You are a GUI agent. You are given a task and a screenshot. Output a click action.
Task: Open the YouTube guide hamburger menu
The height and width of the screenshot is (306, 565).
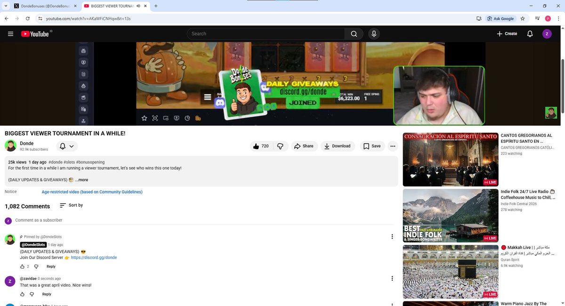tap(10, 34)
